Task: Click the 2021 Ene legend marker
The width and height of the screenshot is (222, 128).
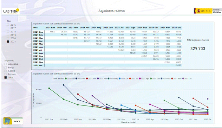Action: point(66,79)
